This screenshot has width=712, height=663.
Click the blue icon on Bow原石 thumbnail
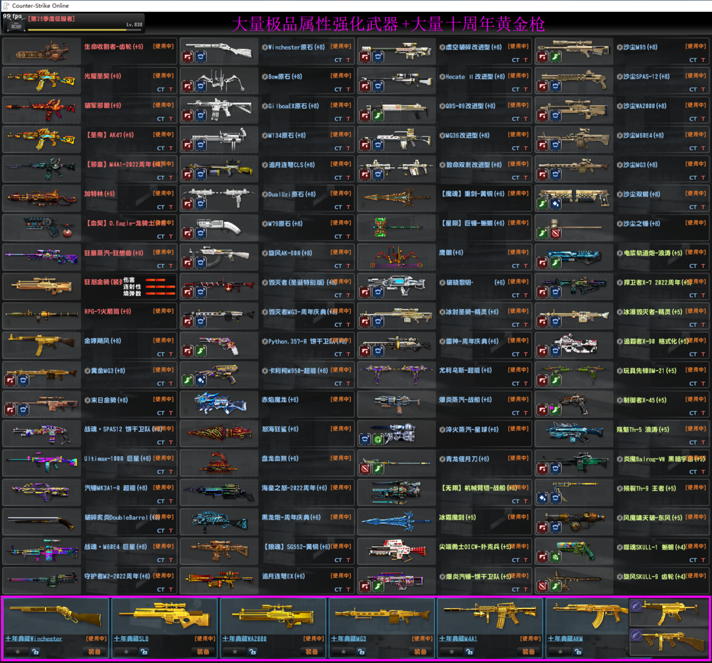(x=200, y=86)
